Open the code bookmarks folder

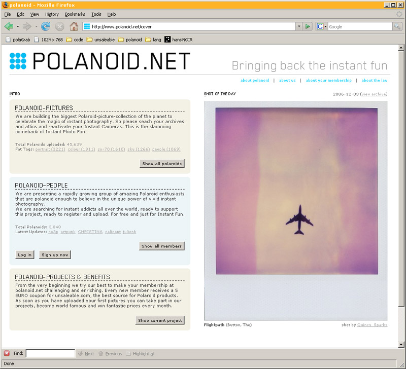click(x=75, y=40)
